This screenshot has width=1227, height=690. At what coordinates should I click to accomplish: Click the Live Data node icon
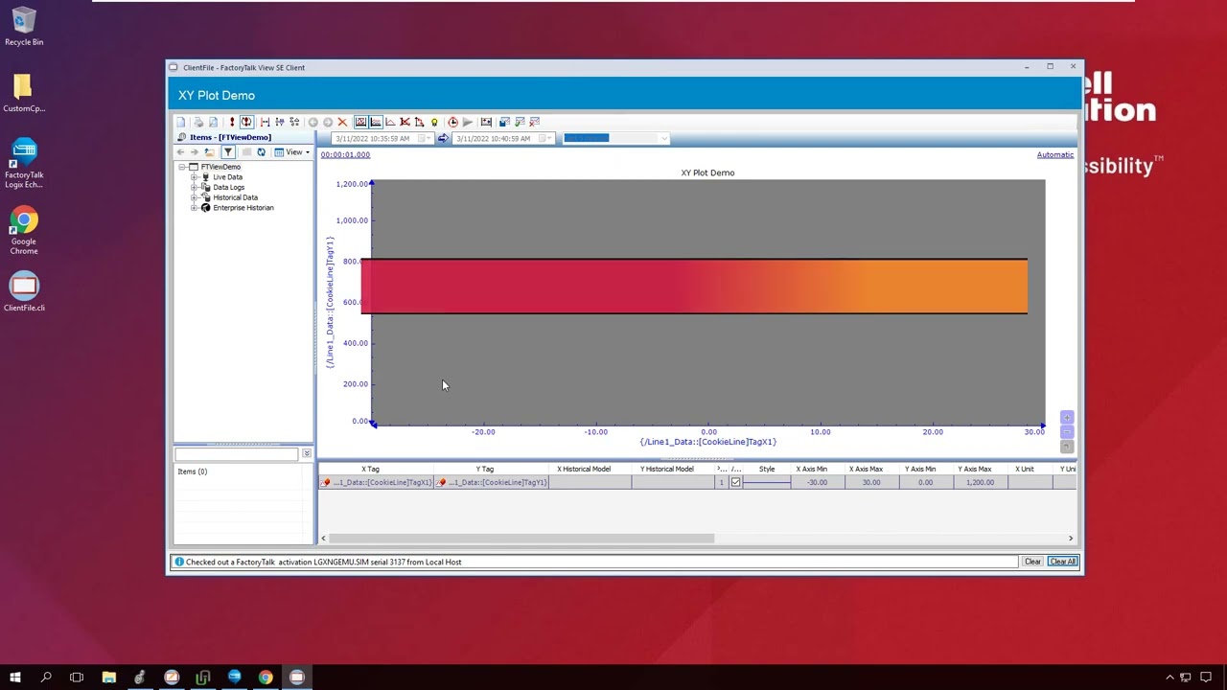coord(205,177)
